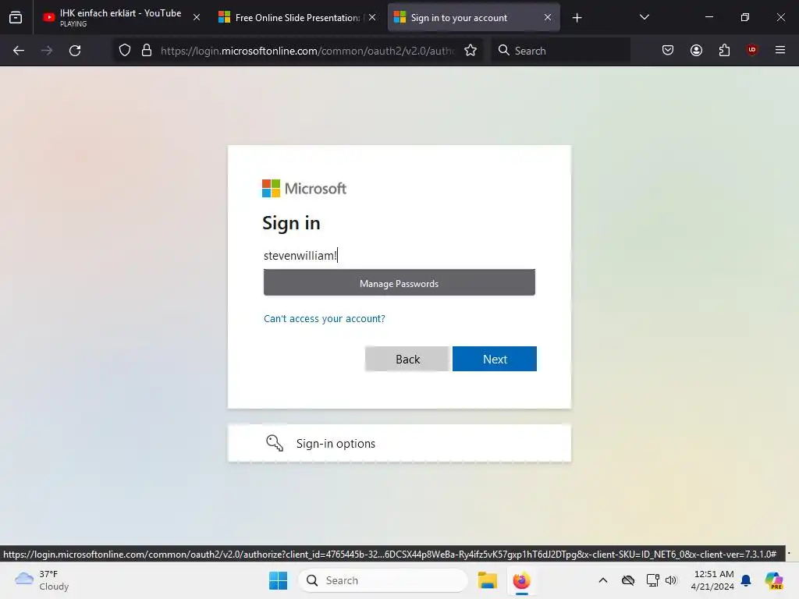View site security lock information
Viewport: 799px width, 599px height.
(147, 51)
